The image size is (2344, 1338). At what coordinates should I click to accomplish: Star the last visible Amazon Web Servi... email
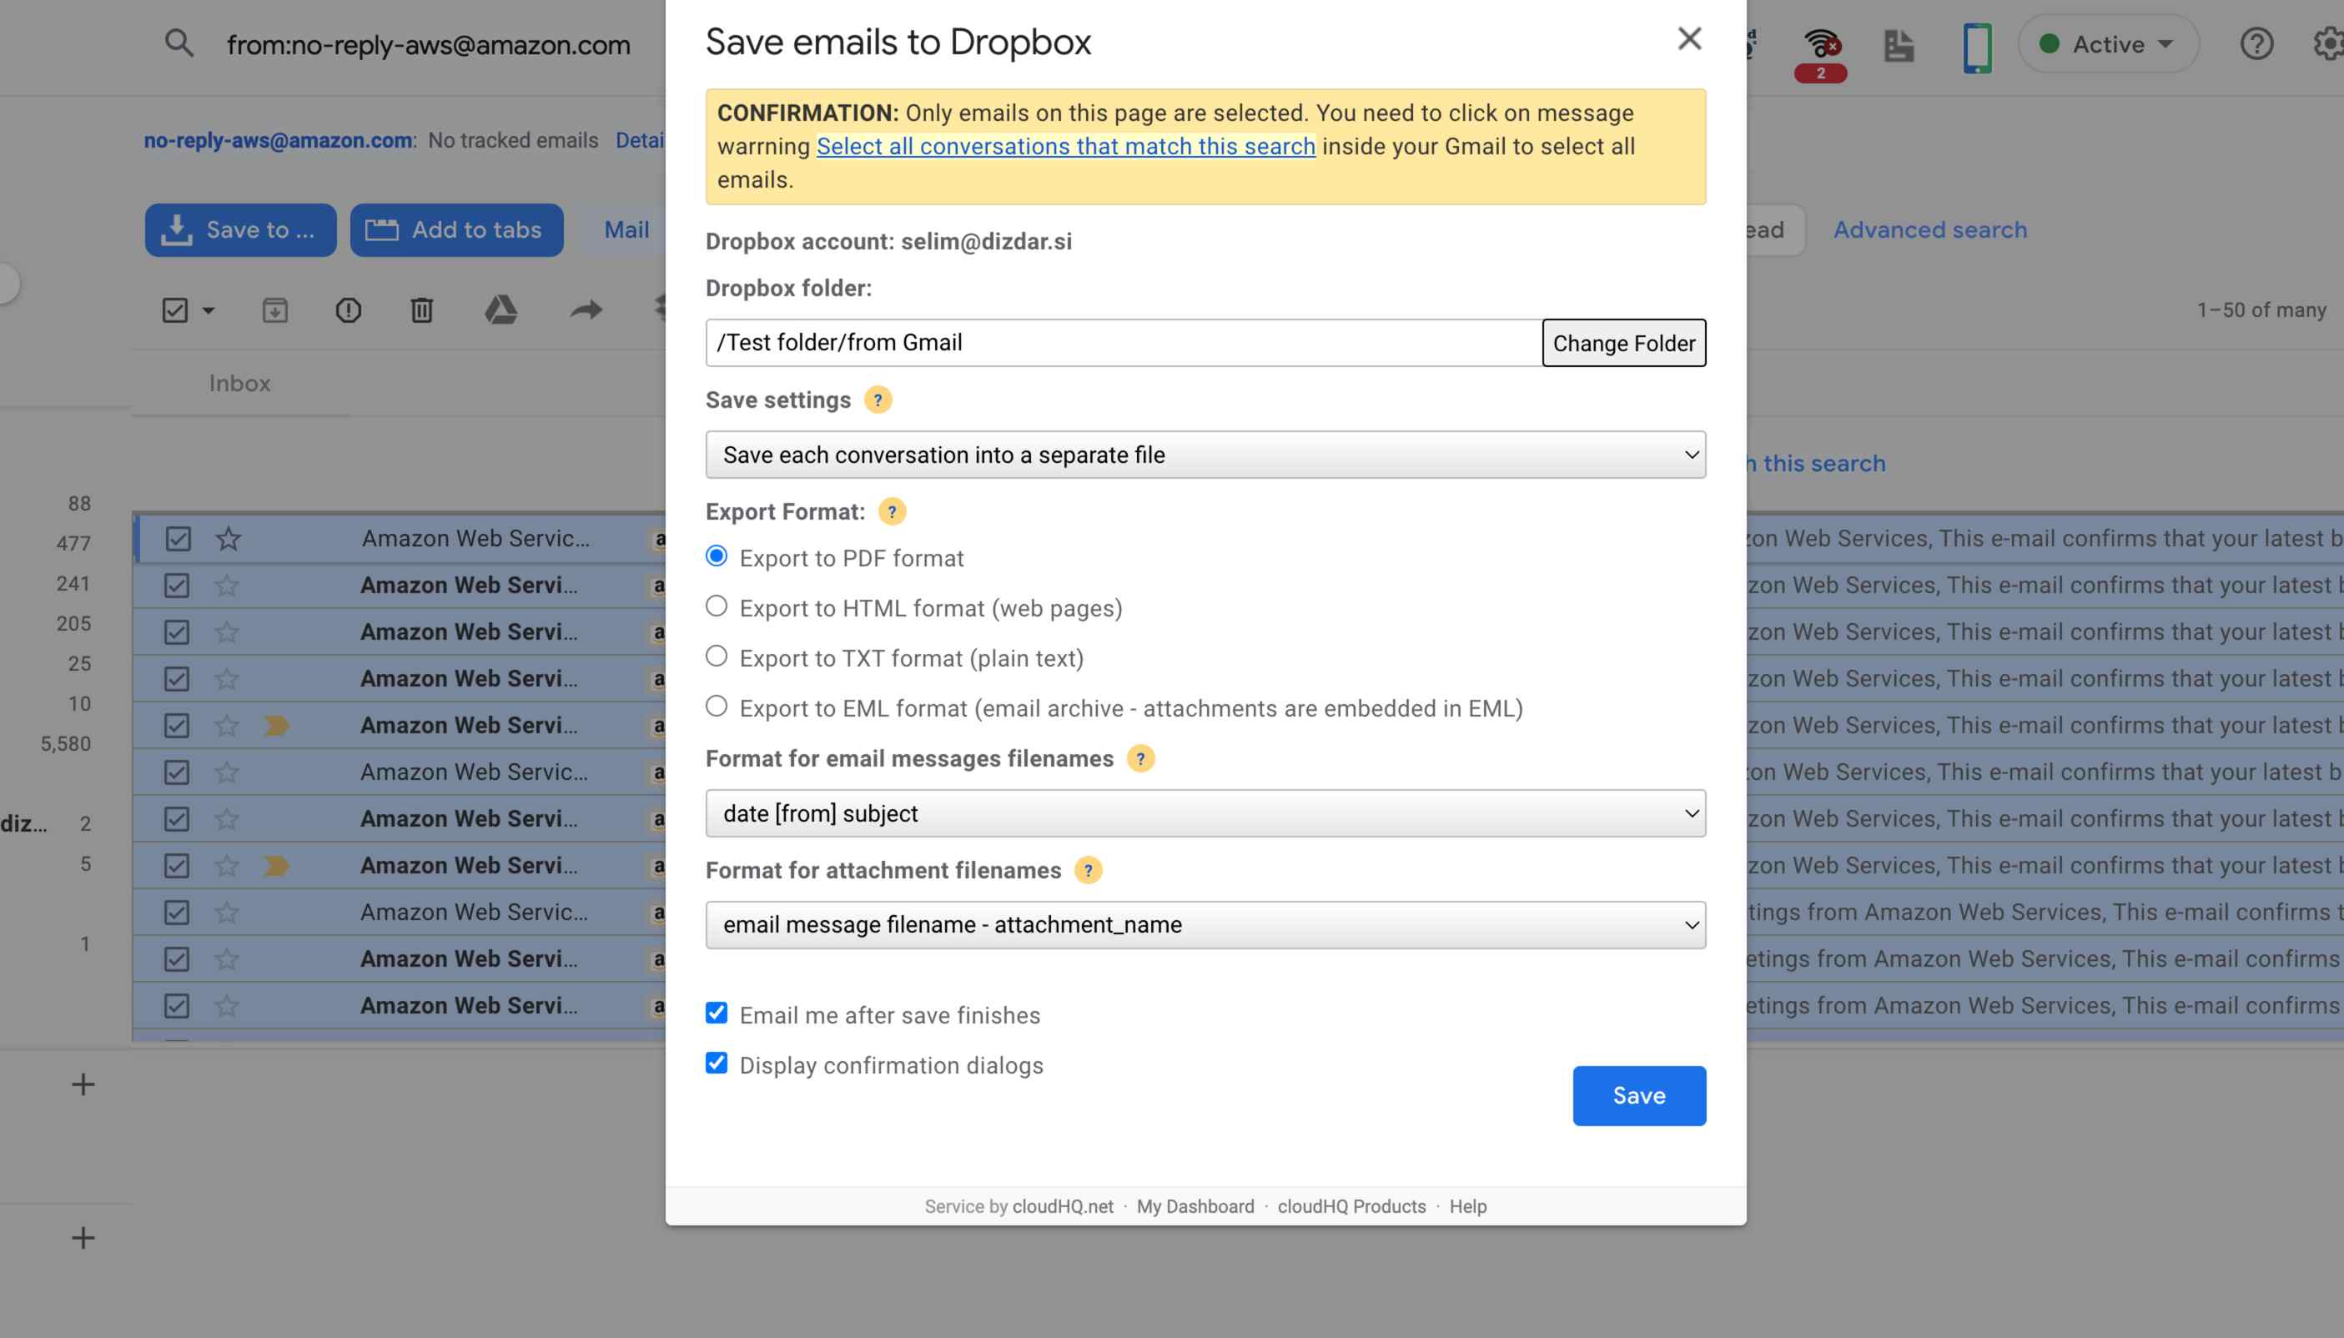227,1006
